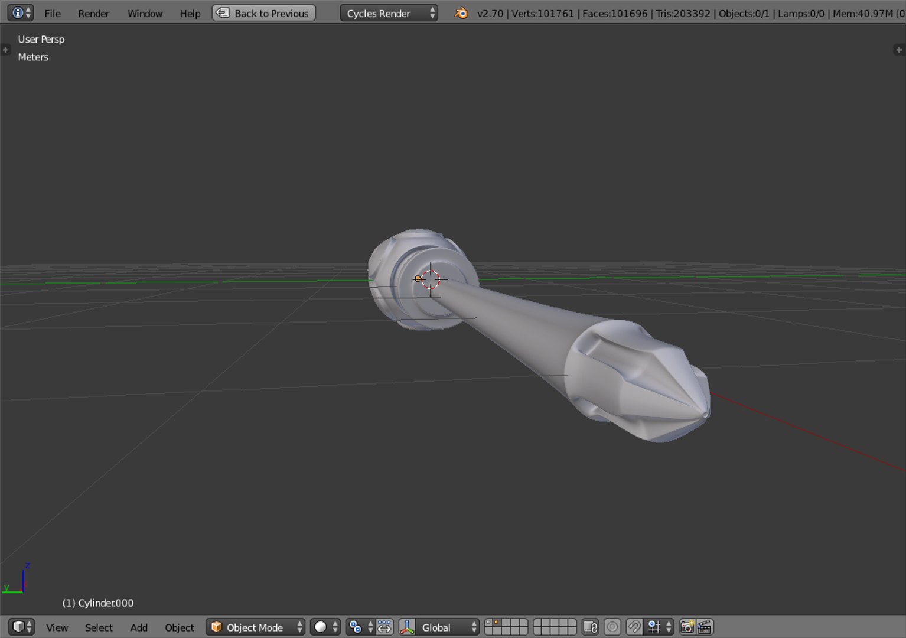Open the View menu in 3D viewport header
Screen dimensions: 906x638
click(x=57, y=627)
